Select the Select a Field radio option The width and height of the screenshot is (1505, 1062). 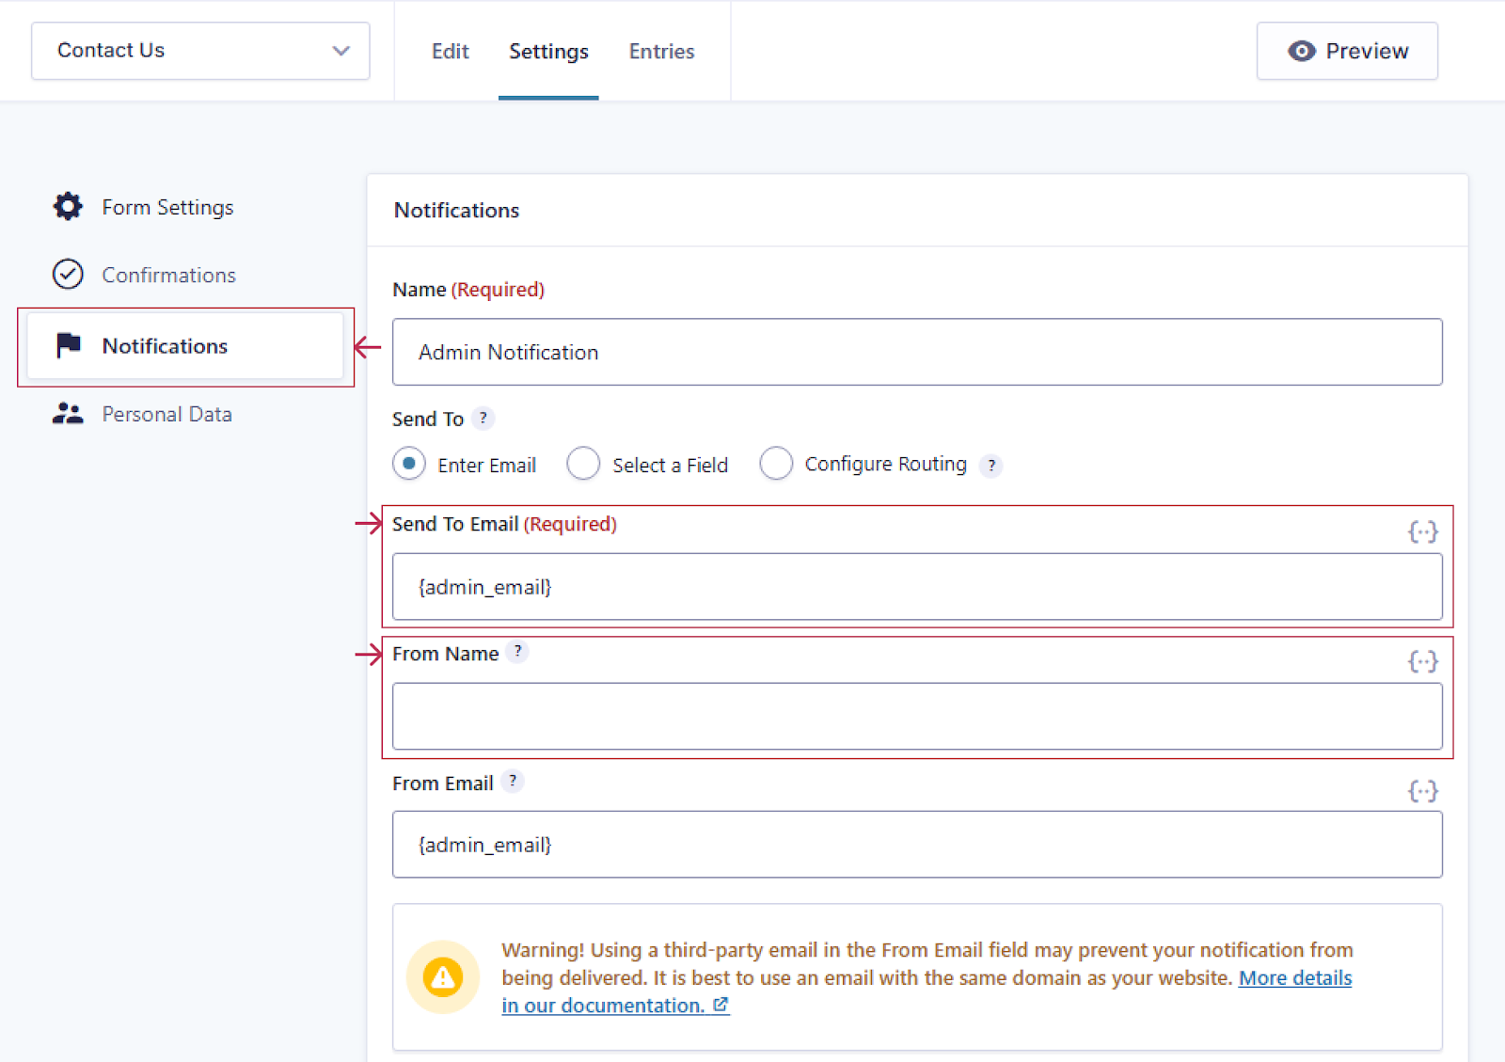[583, 464]
